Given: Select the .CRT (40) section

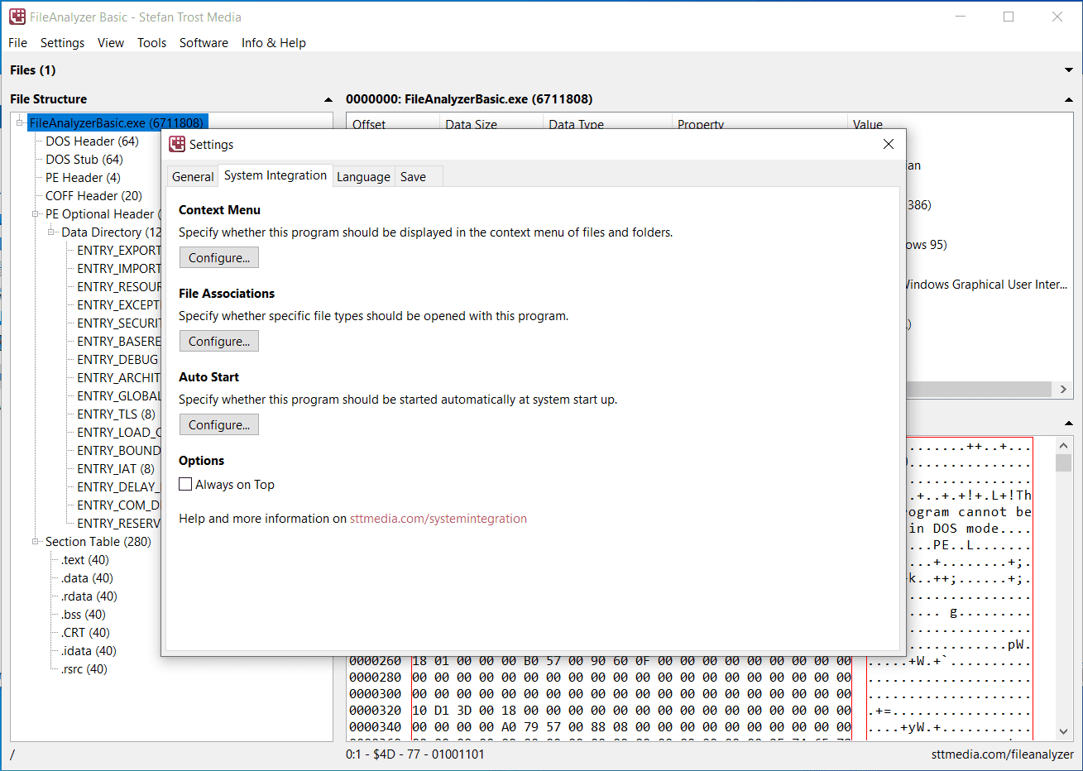Looking at the screenshot, I should point(85,632).
